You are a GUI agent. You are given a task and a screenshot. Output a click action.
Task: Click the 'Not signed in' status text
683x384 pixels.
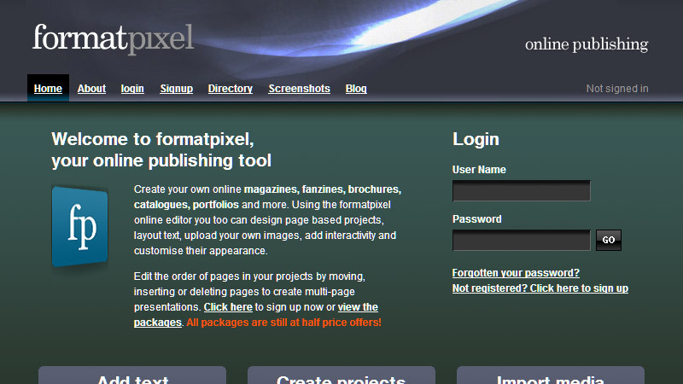[617, 89]
